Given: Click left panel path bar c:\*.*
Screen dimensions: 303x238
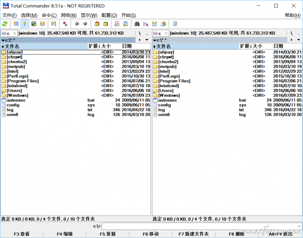Looking at the screenshot, I should pos(68,40).
